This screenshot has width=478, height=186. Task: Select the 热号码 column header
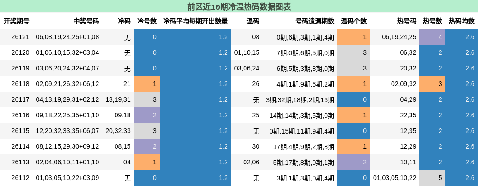click(406, 21)
